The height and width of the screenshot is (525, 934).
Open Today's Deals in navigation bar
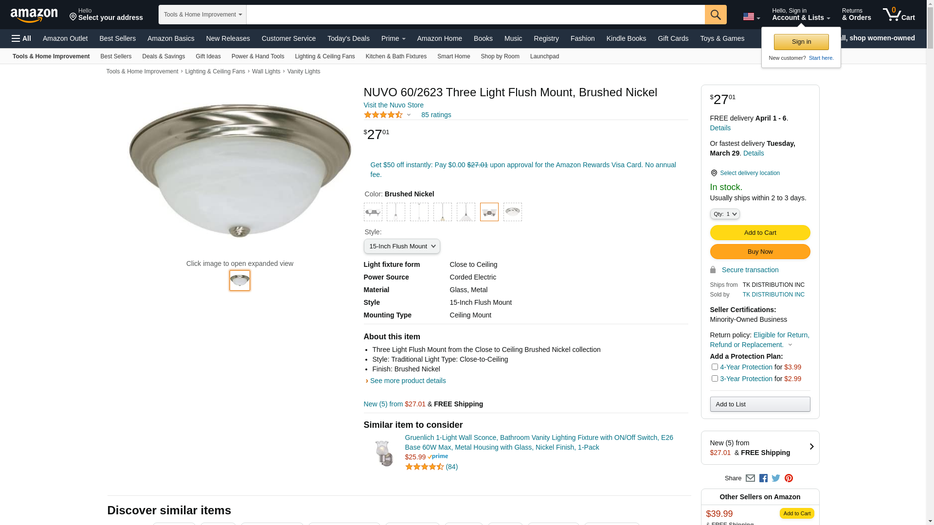tap(348, 38)
